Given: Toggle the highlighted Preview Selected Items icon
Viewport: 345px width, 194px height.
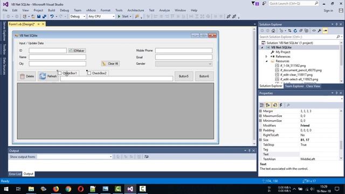Looking at the screenshot, I should coord(325,31).
